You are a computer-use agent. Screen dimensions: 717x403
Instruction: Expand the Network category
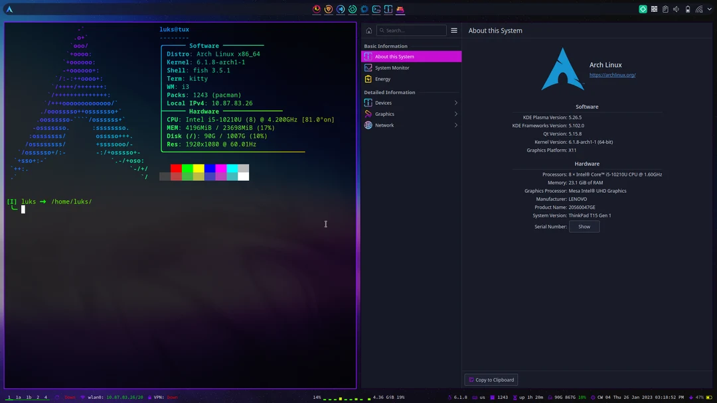coord(384,125)
